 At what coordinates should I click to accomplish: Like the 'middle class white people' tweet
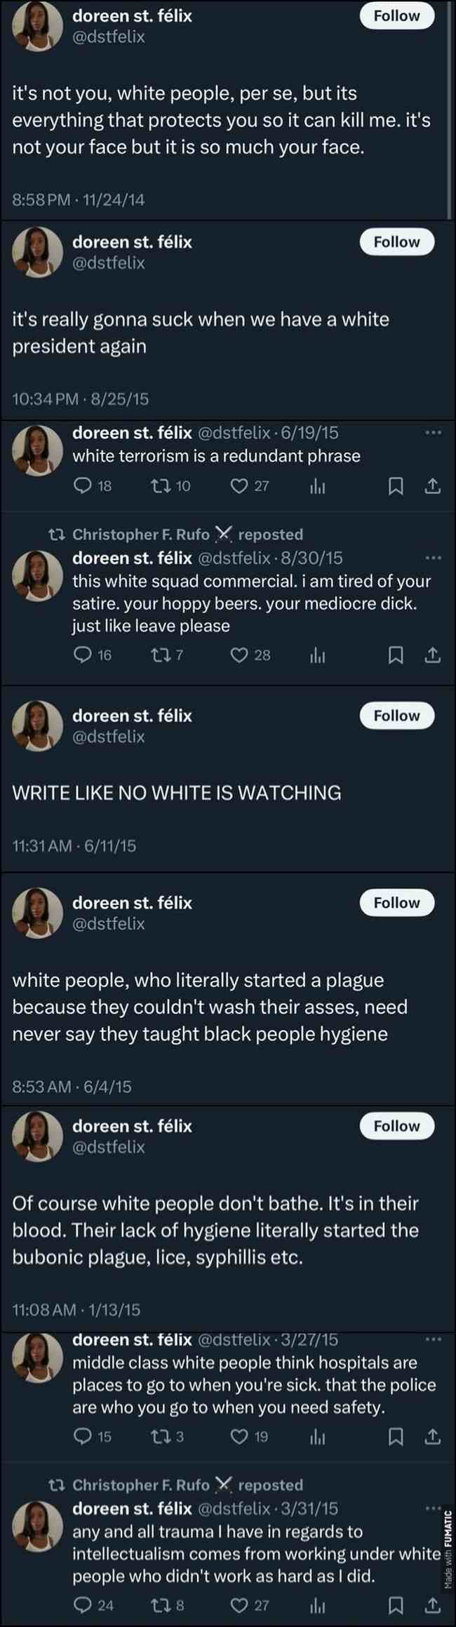250,1437
